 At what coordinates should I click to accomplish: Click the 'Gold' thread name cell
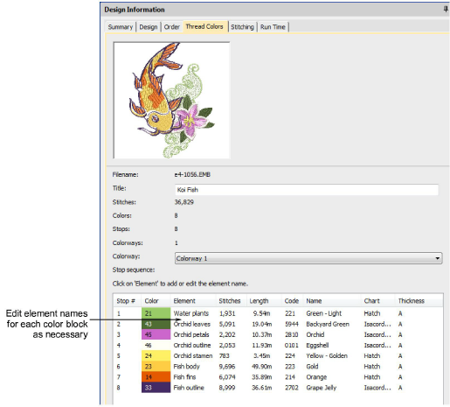(312, 366)
